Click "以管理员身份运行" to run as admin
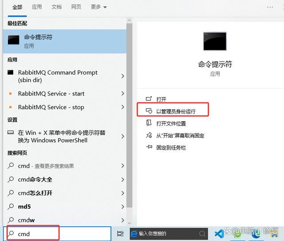 [x=176, y=111]
